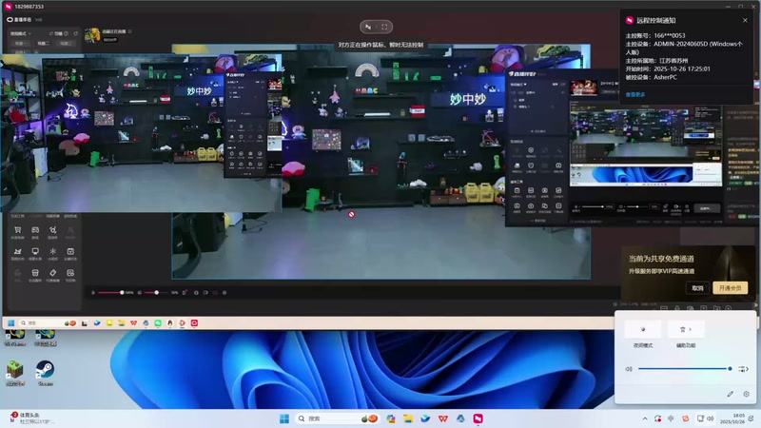Close the 远程控制通知 notification

pyautogui.click(x=745, y=20)
